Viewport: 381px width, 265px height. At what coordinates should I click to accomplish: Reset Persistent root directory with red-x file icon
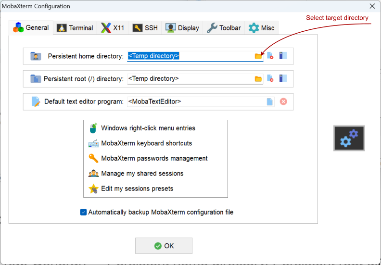click(x=270, y=78)
